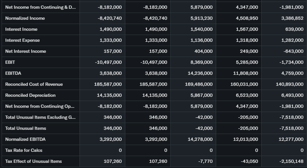307x168 pixels.
Task: Select the Reconciled Cost of Revenue label
Action: 34,84
